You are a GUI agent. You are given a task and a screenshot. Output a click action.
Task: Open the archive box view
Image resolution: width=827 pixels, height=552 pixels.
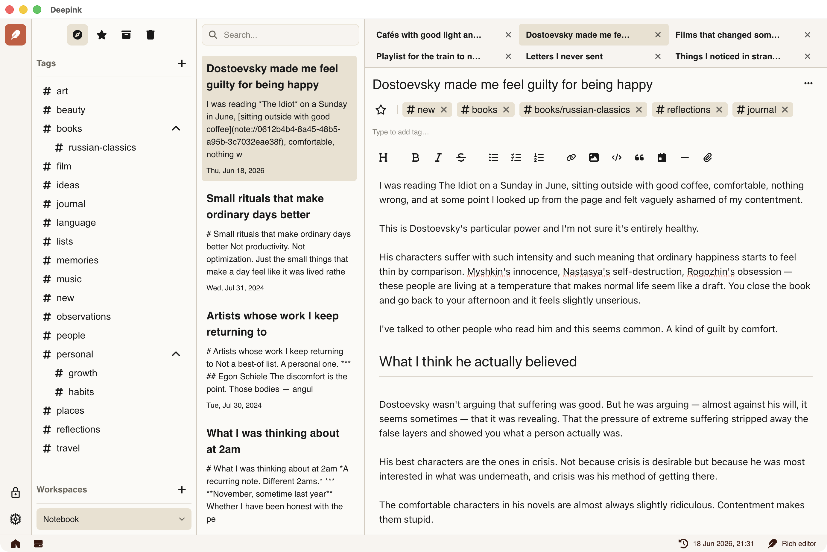pos(126,34)
